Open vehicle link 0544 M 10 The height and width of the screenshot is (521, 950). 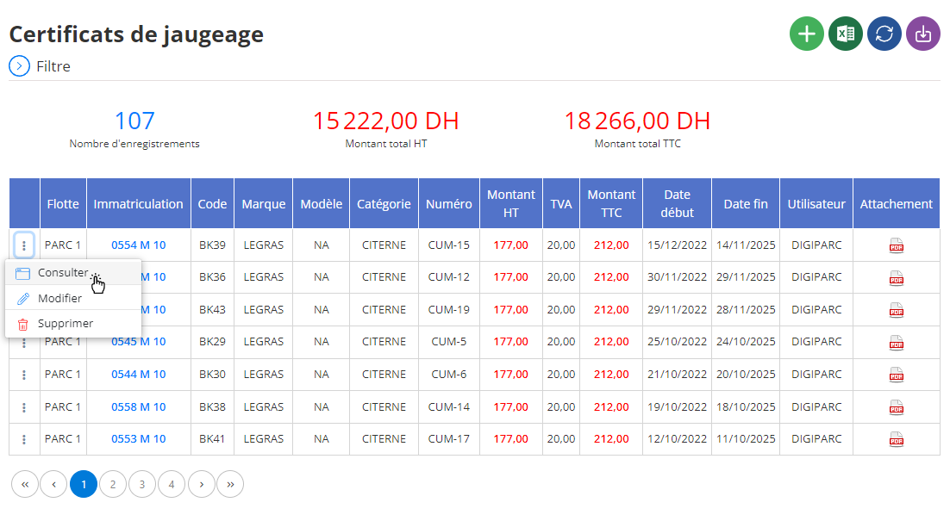coord(138,375)
